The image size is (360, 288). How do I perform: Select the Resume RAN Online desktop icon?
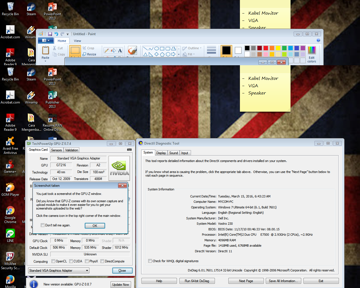click(53, 123)
